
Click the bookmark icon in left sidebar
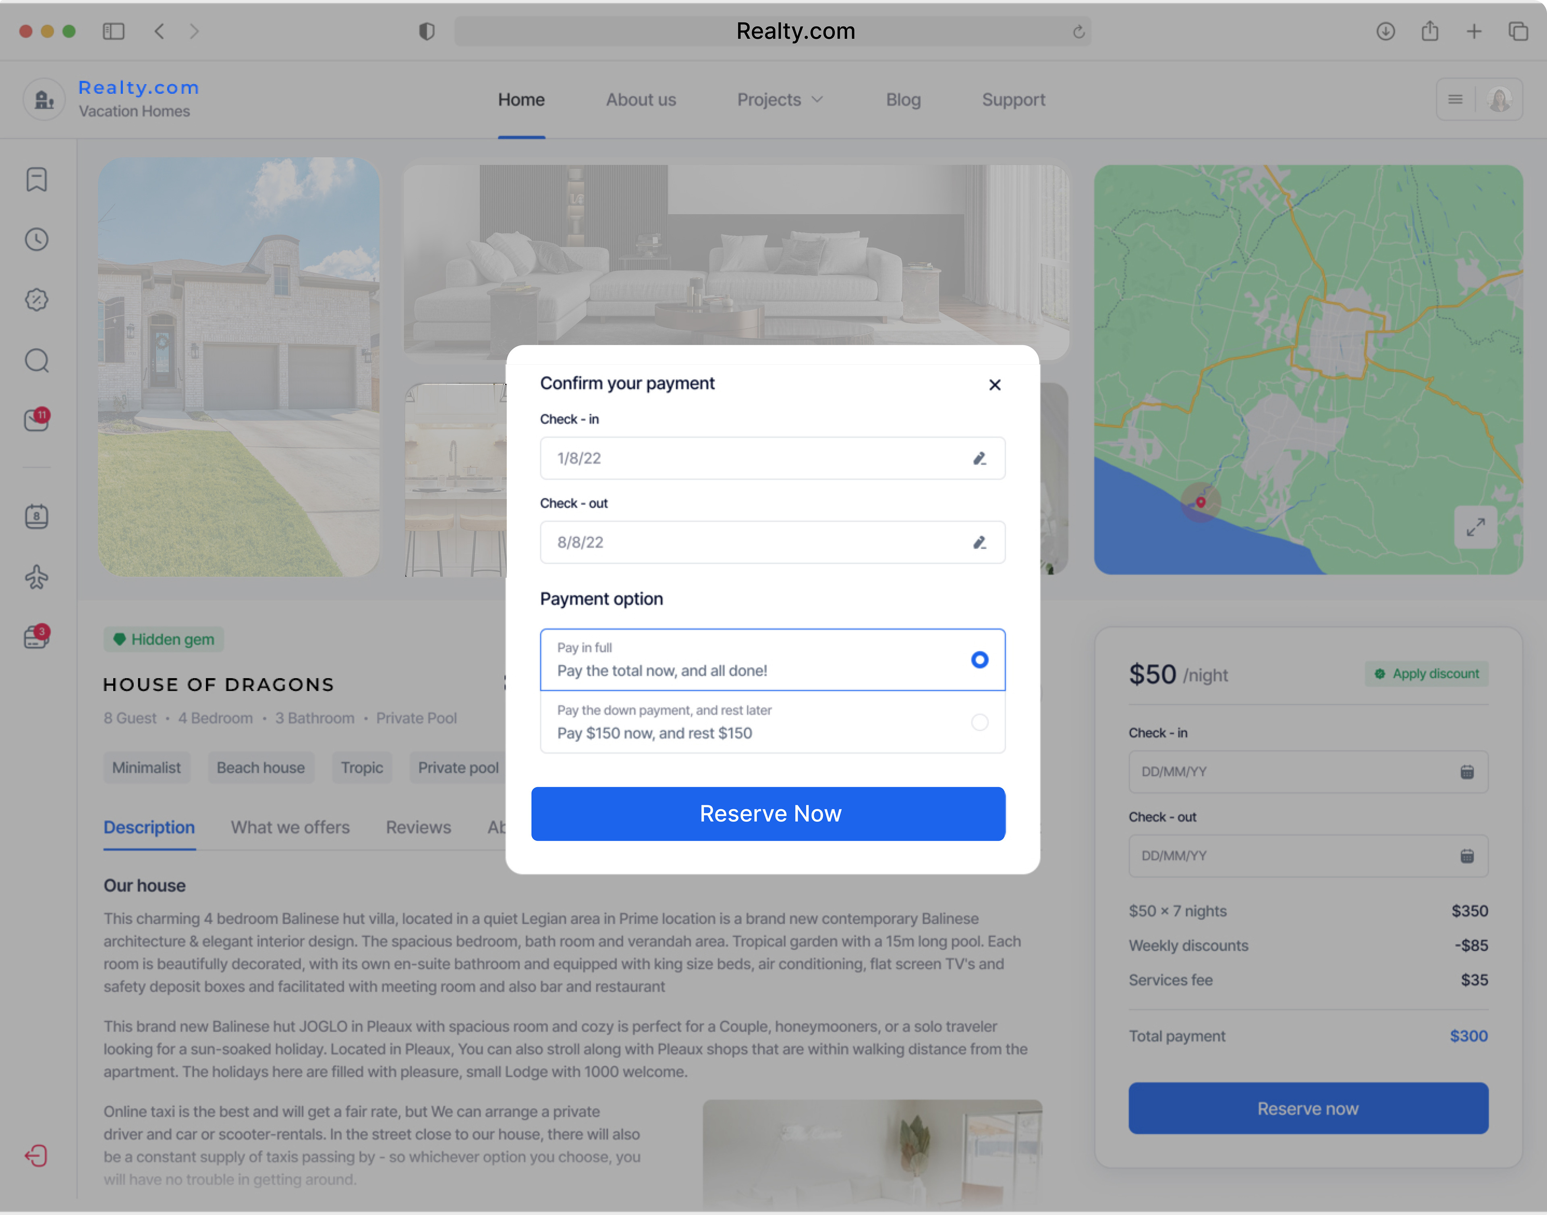(36, 179)
